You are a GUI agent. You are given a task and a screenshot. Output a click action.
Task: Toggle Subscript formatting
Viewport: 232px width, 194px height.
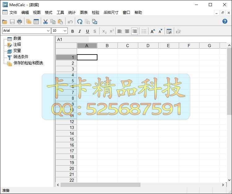[x=104, y=31]
